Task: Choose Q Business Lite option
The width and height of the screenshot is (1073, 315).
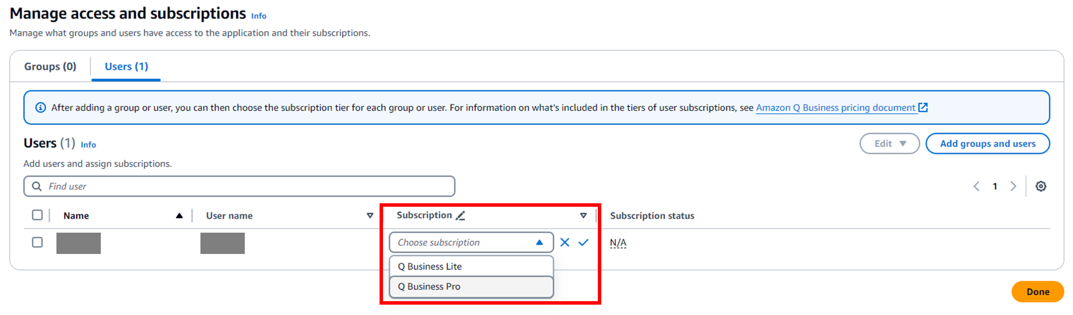Action: click(x=471, y=266)
